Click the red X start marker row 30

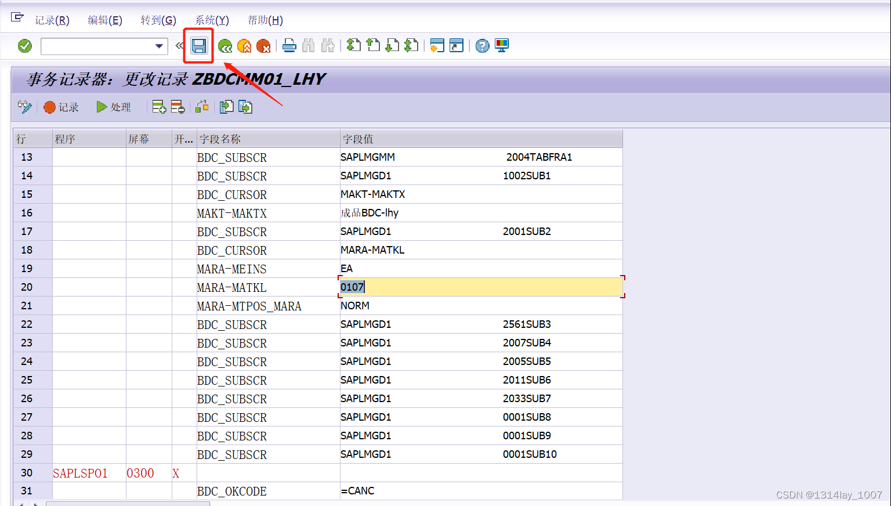click(176, 474)
